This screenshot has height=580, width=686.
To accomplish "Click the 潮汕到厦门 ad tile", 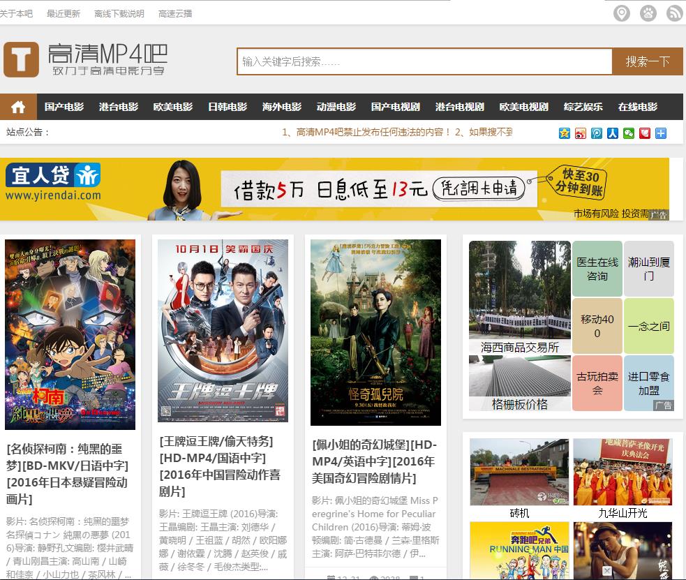I will pos(649,269).
